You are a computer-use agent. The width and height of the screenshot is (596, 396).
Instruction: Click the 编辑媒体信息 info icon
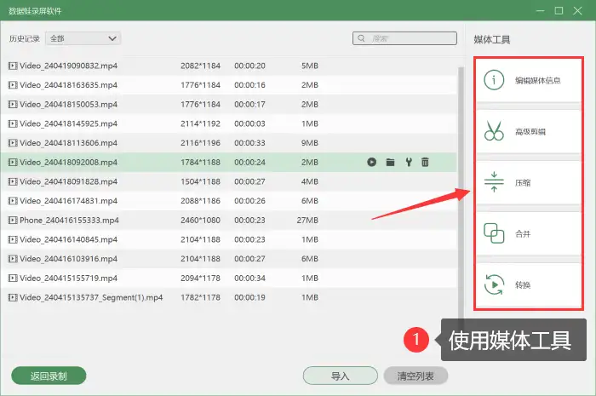click(x=494, y=80)
